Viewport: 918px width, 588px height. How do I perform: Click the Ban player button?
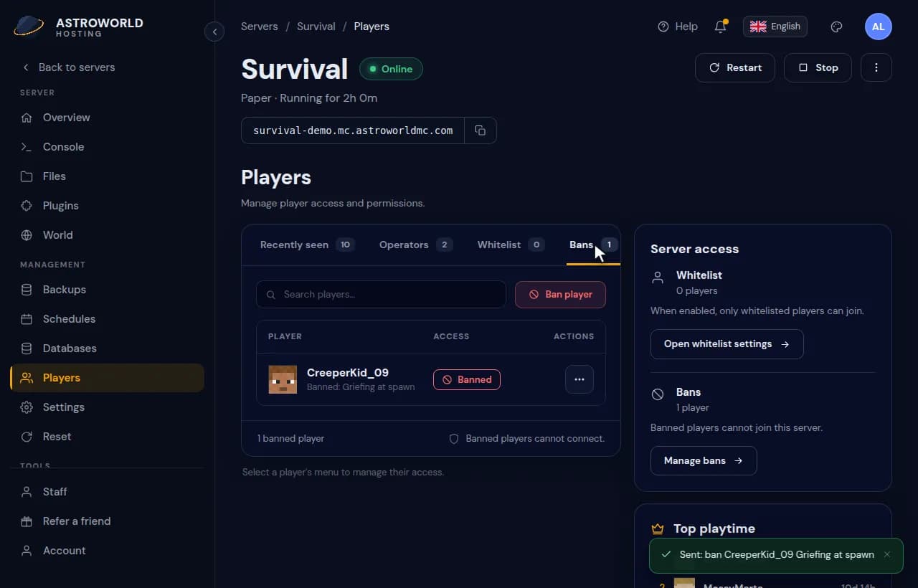(560, 294)
